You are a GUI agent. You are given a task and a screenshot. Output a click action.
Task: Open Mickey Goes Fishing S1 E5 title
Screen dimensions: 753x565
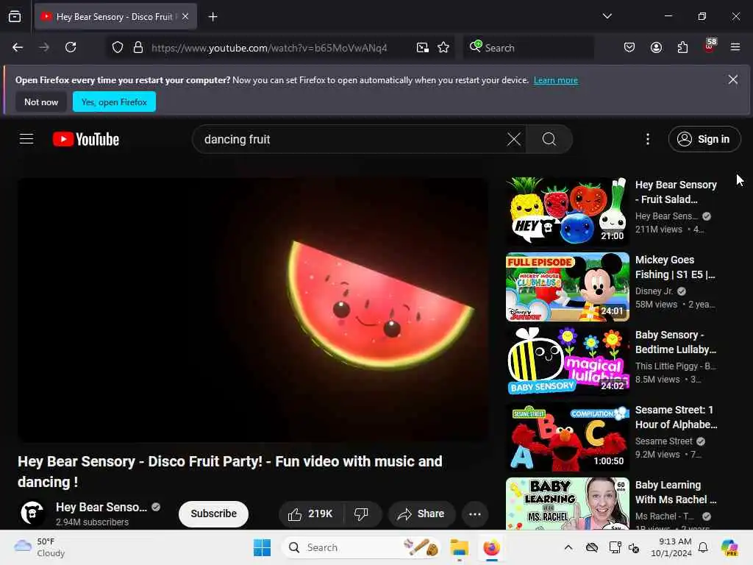(675, 267)
